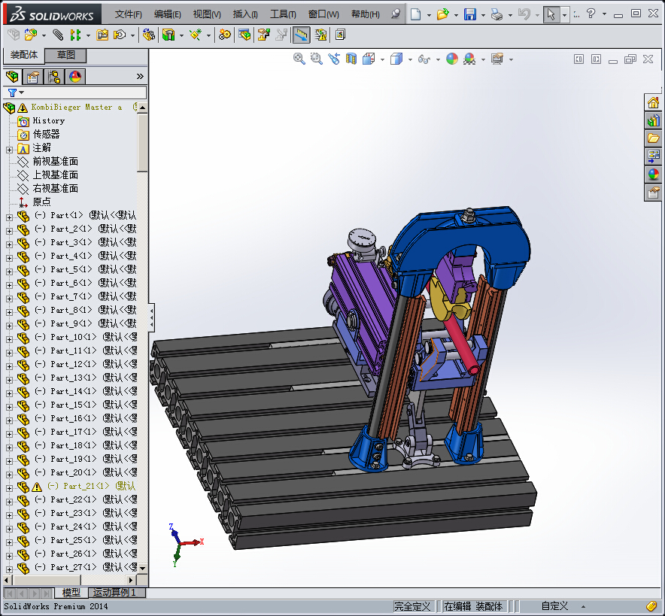Open the Print icon in the toolbar
Image resolution: width=665 pixels, height=616 pixels.
click(x=496, y=14)
